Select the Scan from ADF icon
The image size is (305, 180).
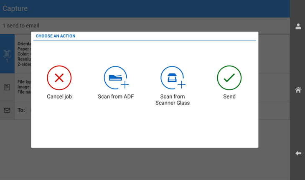(116, 78)
